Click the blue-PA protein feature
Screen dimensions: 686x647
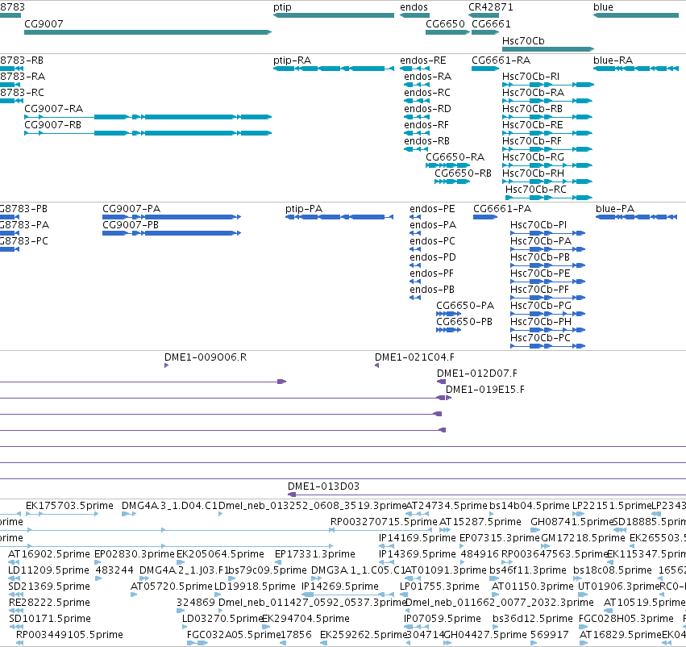[x=637, y=217]
